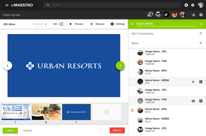Click the search magnifier icon in top bar
206x136 pixels.
[x=48, y=5]
